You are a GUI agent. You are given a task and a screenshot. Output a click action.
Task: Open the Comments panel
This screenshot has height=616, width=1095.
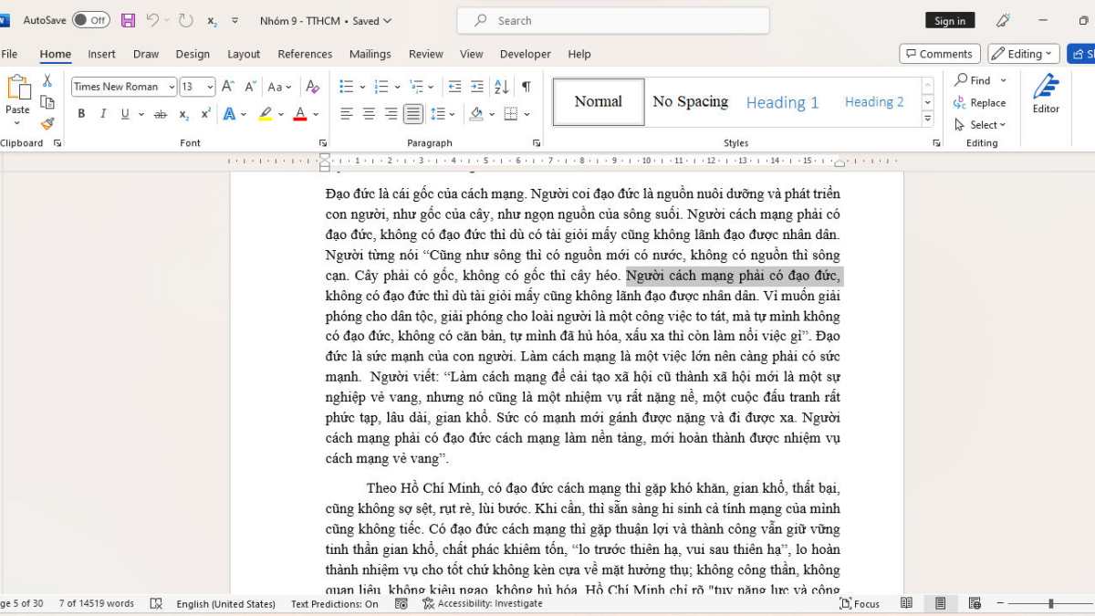click(939, 53)
